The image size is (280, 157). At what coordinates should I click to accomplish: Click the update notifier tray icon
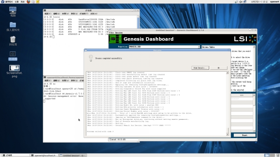[236, 2]
